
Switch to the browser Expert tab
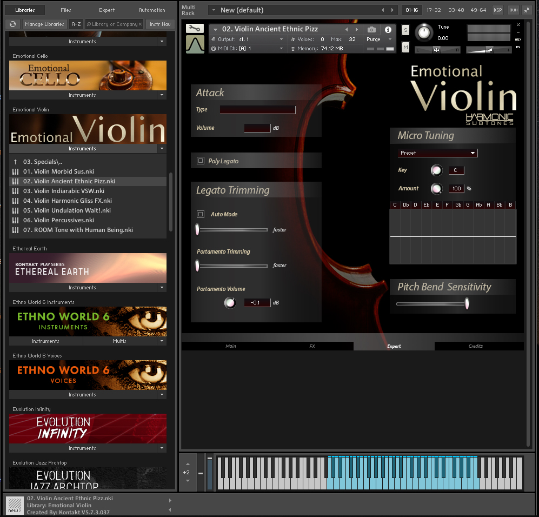[x=107, y=10]
